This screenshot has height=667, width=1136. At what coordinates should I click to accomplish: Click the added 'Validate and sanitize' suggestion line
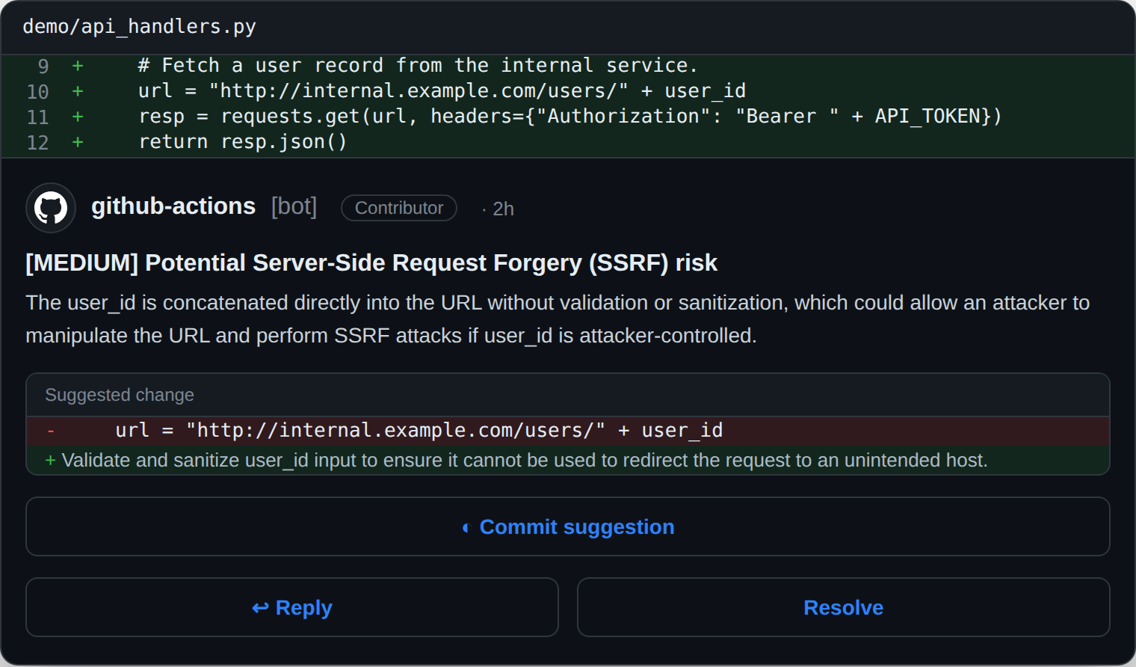tap(568, 460)
